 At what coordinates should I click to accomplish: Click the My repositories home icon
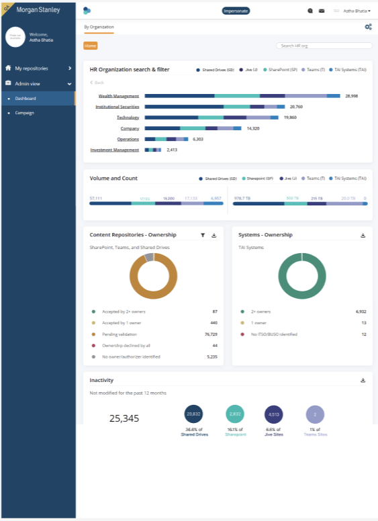pos(8,68)
